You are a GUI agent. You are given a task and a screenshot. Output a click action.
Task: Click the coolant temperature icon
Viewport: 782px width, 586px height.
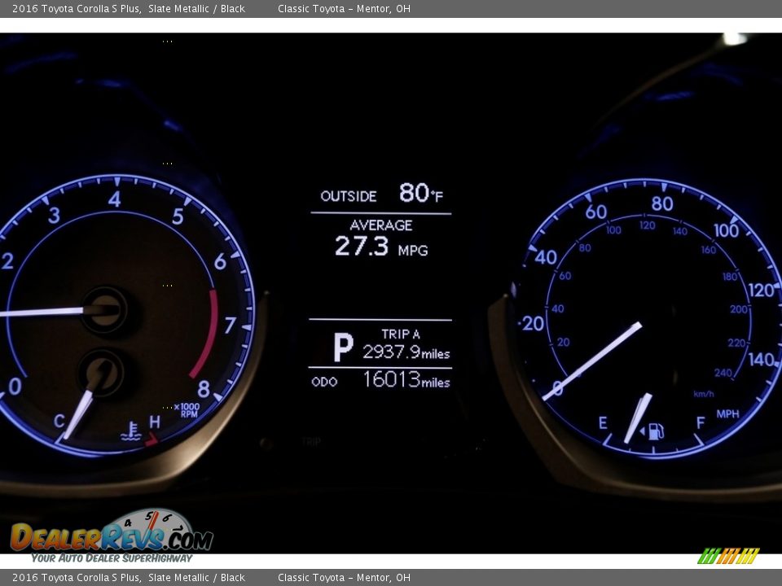[130, 431]
